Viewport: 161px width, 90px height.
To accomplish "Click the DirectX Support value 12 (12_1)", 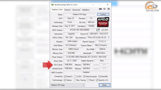I will [x=102, y=41].
